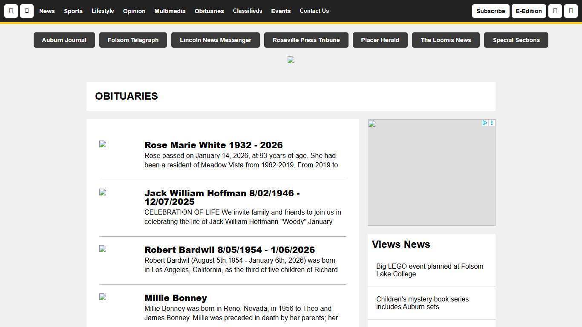Select Classifieds in the navigation bar
The width and height of the screenshot is (582, 327).
click(248, 11)
